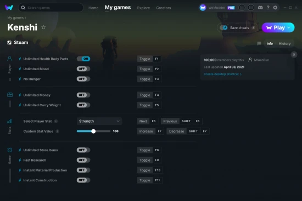302x201 pixels.
Task: Enable Fast Research toggle
Action: [x=83, y=160]
